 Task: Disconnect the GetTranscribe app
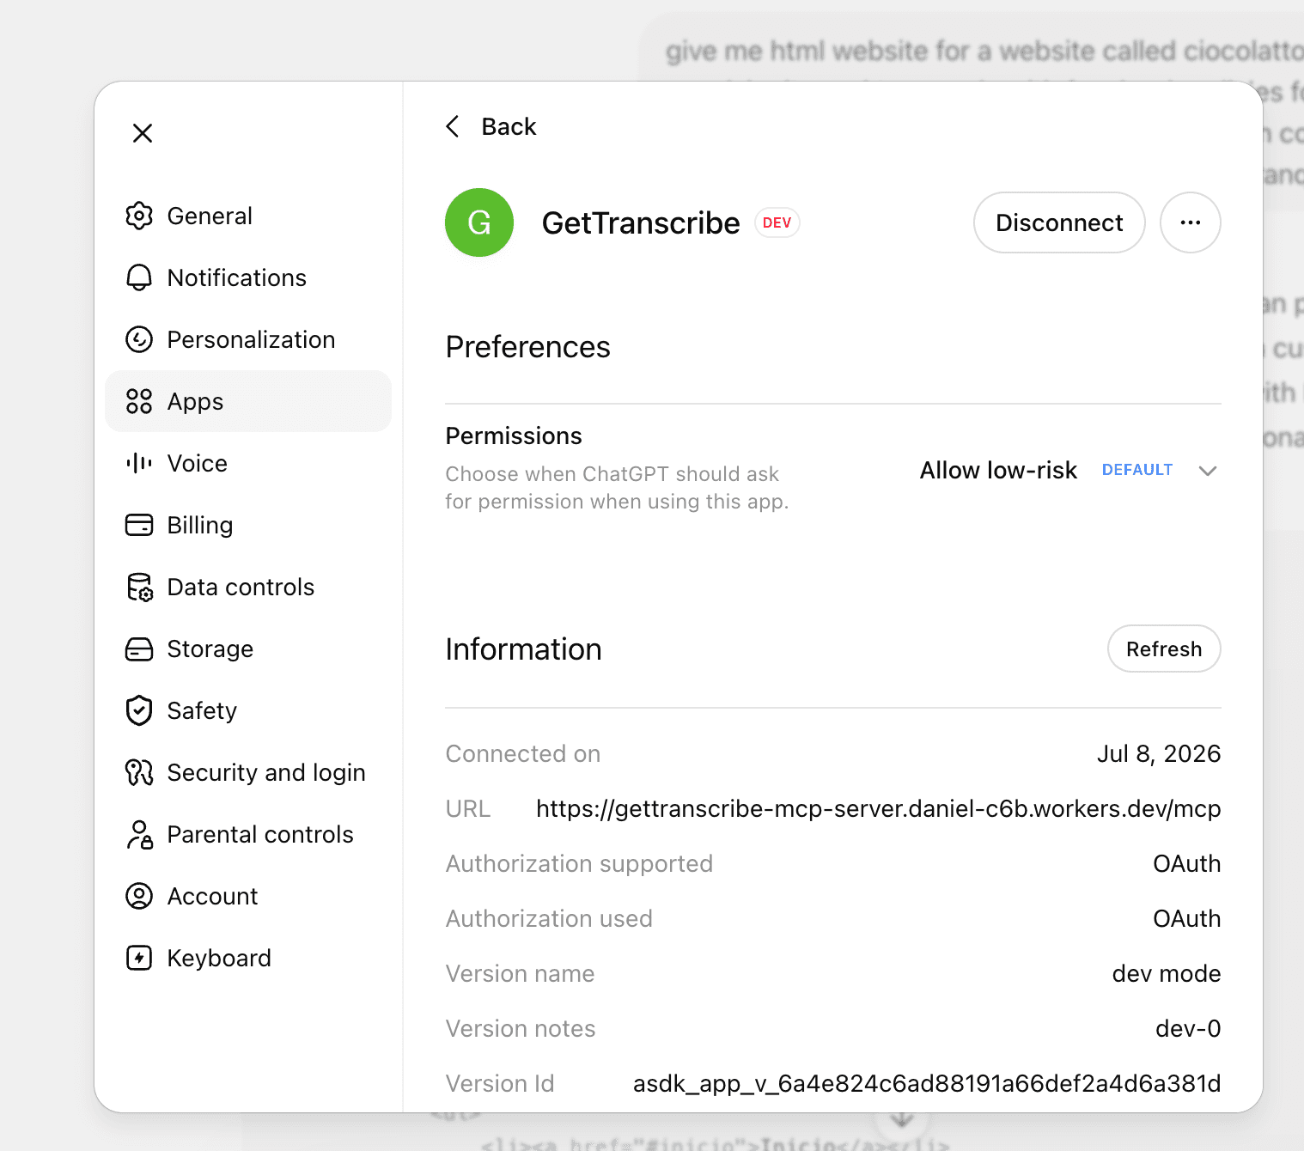click(1059, 222)
